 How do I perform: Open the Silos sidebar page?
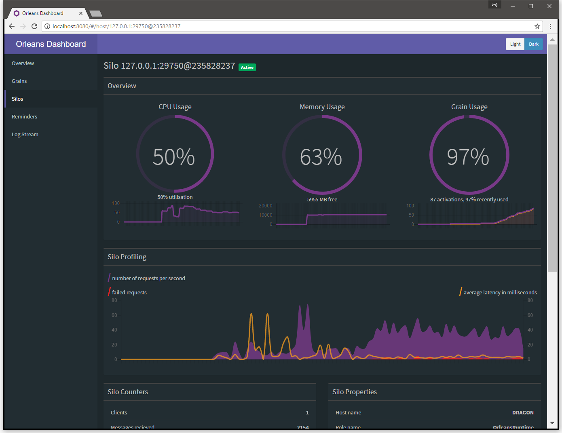(x=51, y=99)
